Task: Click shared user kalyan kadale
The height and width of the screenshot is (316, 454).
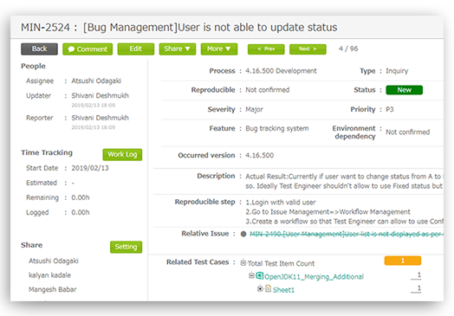Action: (49, 275)
